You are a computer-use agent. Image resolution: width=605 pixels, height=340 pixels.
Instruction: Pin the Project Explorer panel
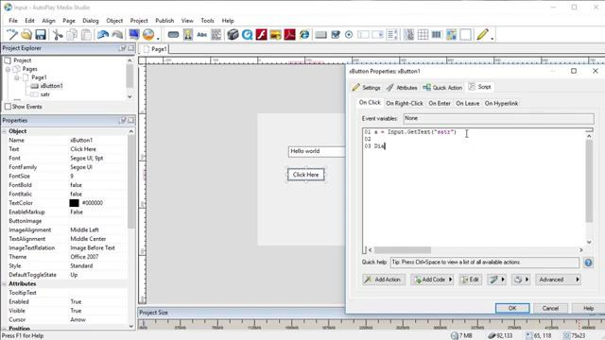pyautogui.click(x=122, y=48)
